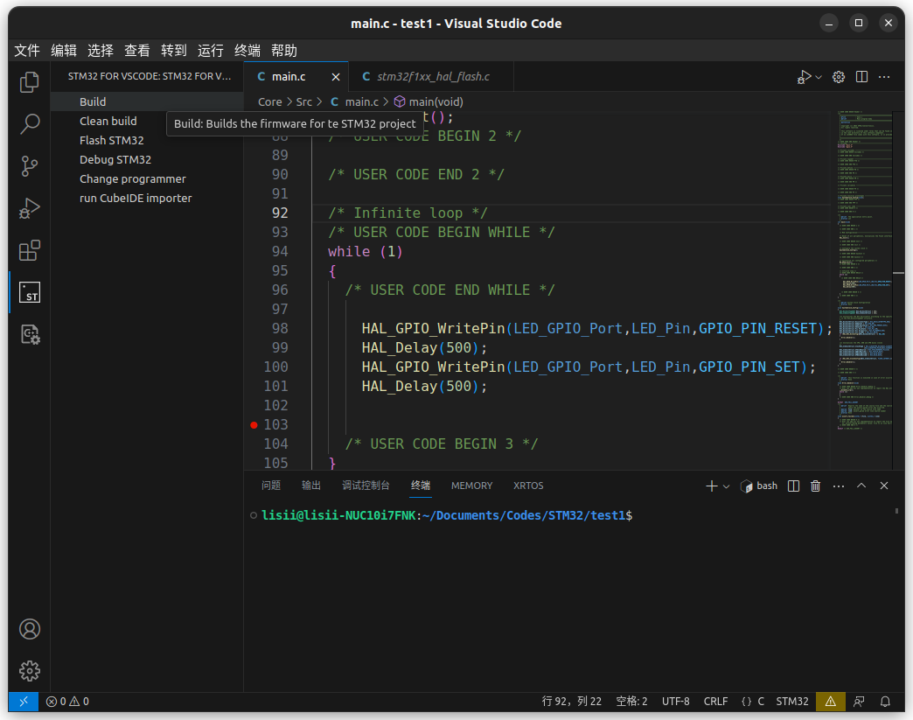Switch to stm32f1xx_hal_flash.c tab
The width and height of the screenshot is (913, 720).
click(x=431, y=77)
